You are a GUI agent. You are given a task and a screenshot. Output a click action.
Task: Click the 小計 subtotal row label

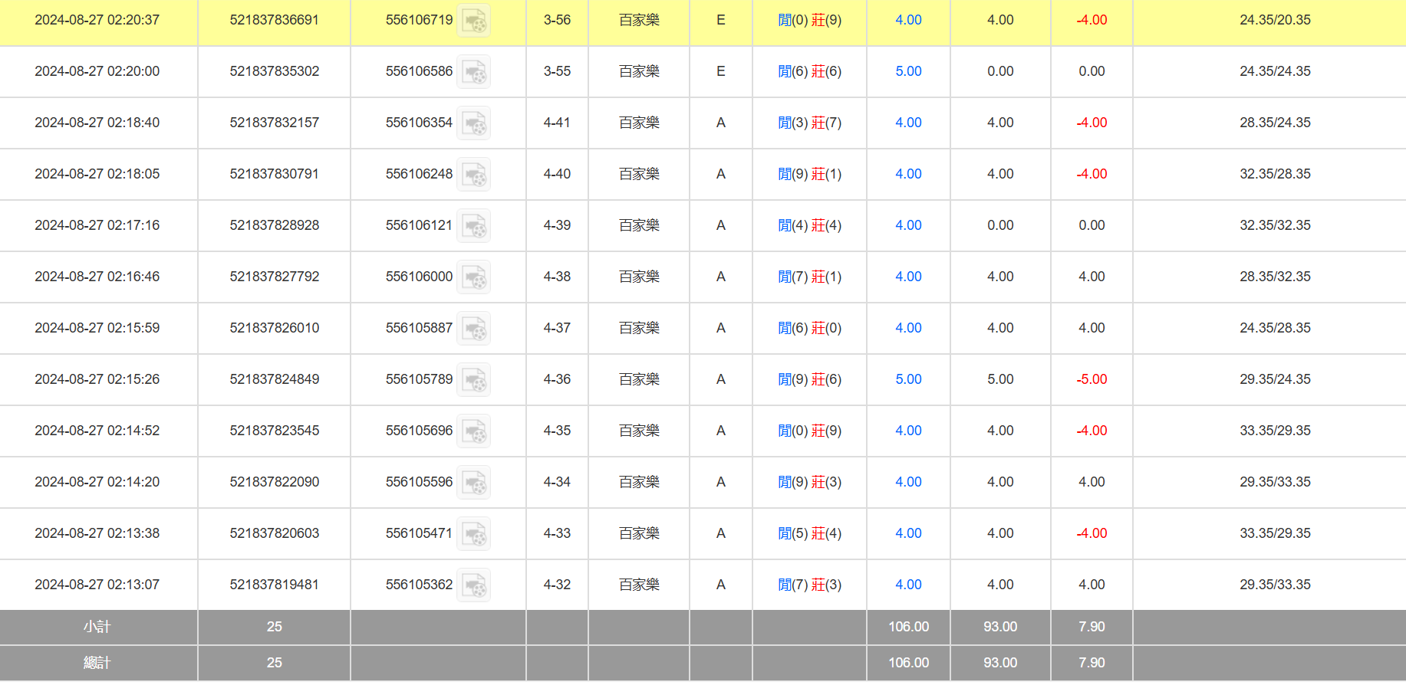click(x=97, y=627)
